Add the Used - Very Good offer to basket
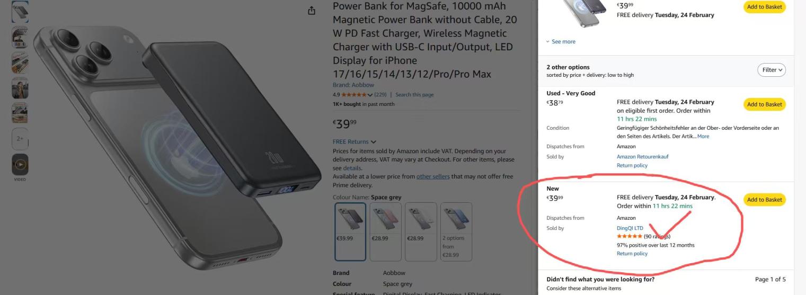Screen dimensions: 806x295 (765, 104)
